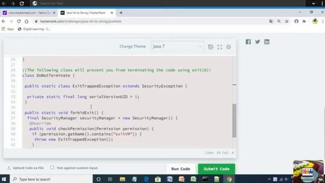This screenshot has width=325, height=183.
Task: Click the green comment line about exit(0)
Action: click(116, 70)
